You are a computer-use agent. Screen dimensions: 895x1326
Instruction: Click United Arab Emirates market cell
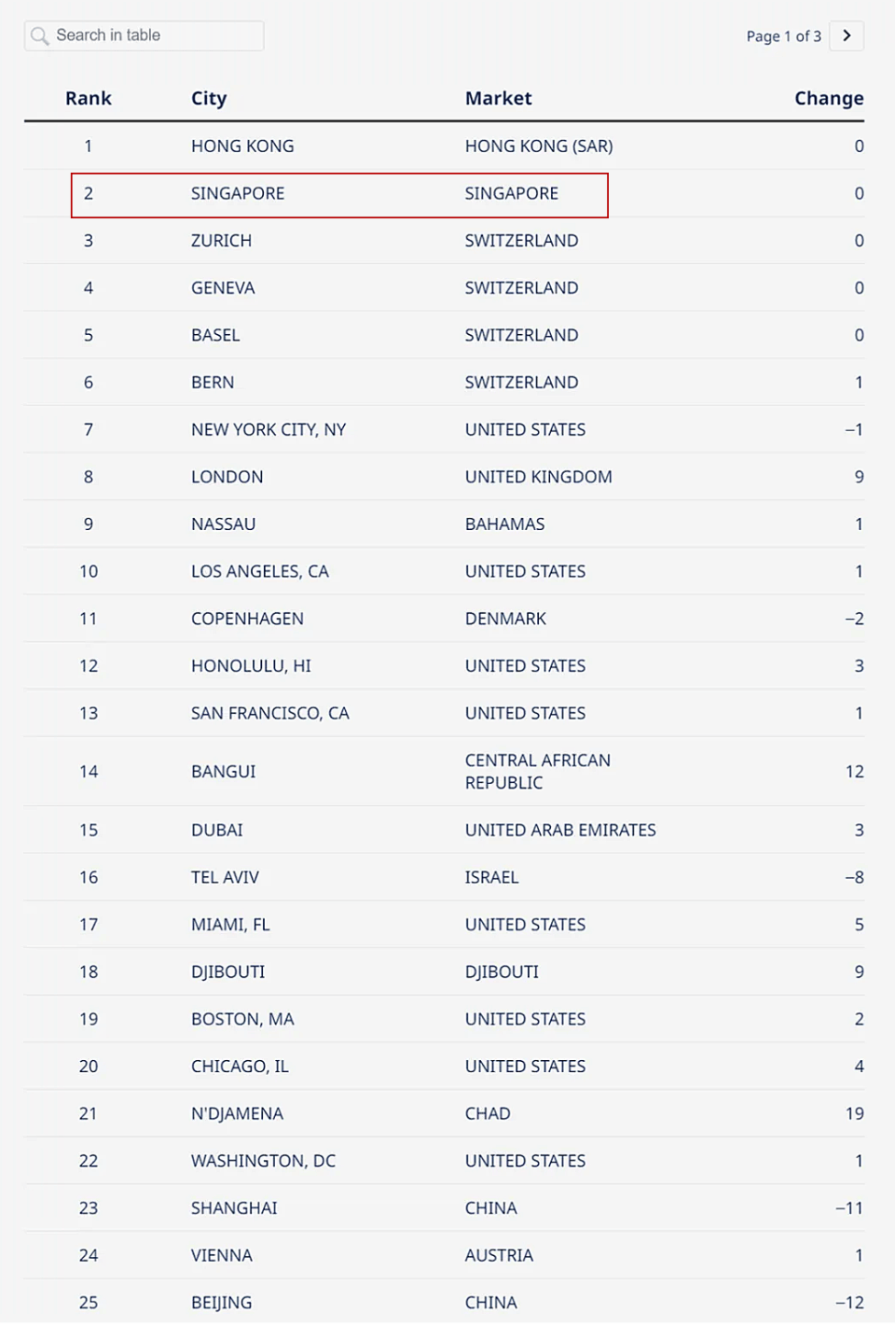click(560, 830)
